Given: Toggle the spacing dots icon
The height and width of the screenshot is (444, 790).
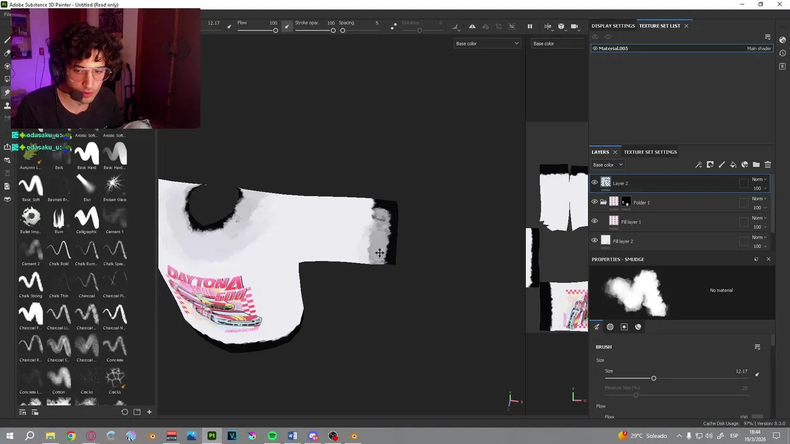Looking at the screenshot, I should coord(394,27).
